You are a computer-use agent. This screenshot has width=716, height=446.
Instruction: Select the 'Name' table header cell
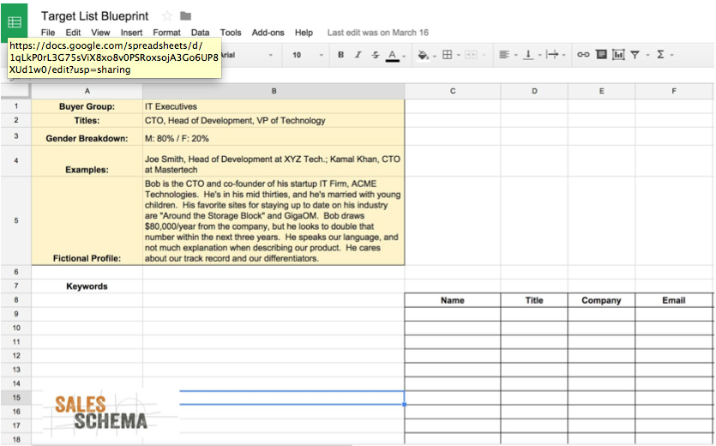pos(453,300)
